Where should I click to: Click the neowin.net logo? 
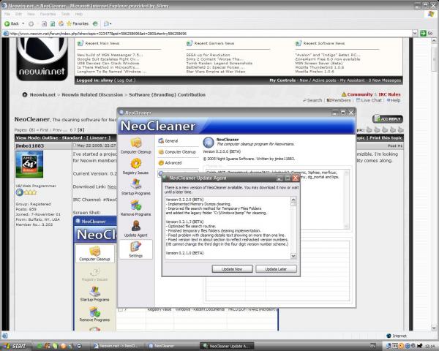(42, 58)
